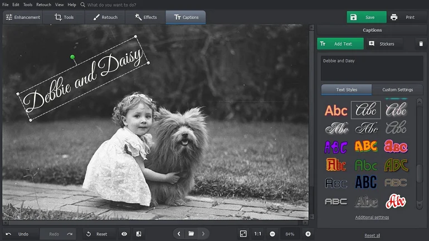Image resolution: width=429 pixels, height=241 pixels.
Task: Zoom in with the plus icon
Action: point(308,234)
